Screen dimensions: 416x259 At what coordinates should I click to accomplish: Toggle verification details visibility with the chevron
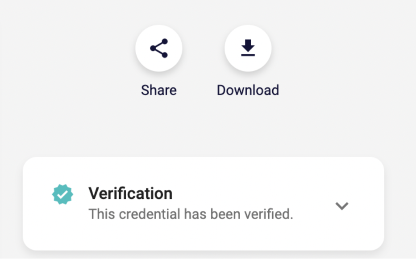pyautogui.click(x=341, y=206)
